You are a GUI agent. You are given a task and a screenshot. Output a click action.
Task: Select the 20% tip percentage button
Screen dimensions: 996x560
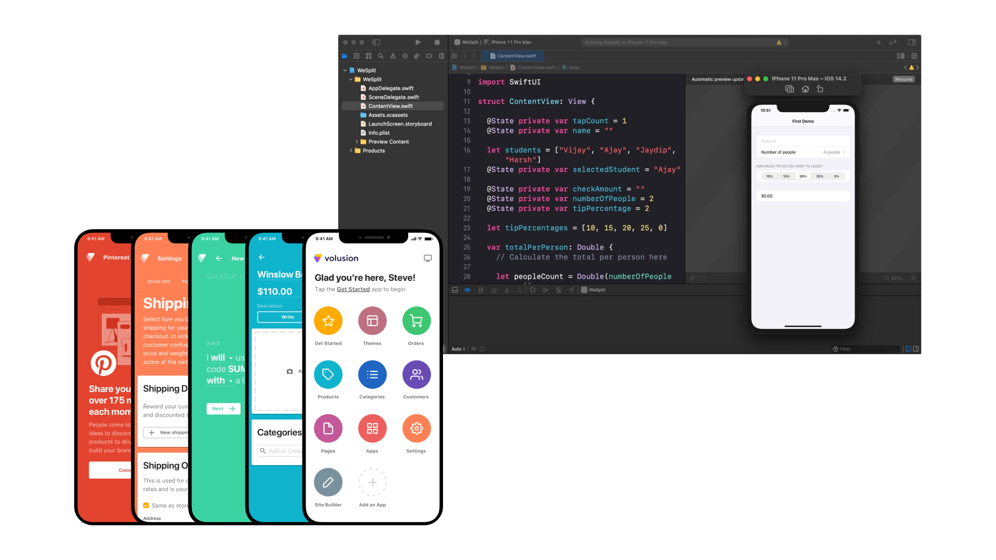click(x=803, y=176)
